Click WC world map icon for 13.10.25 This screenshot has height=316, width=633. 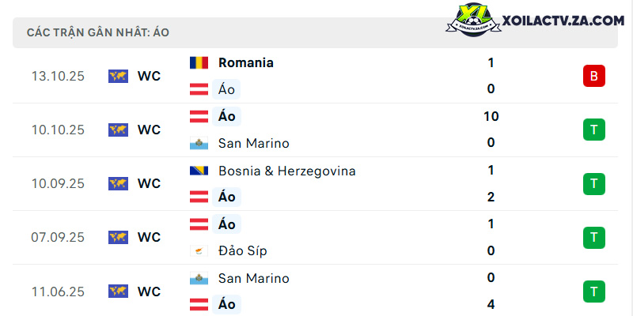tap(118, 76)
